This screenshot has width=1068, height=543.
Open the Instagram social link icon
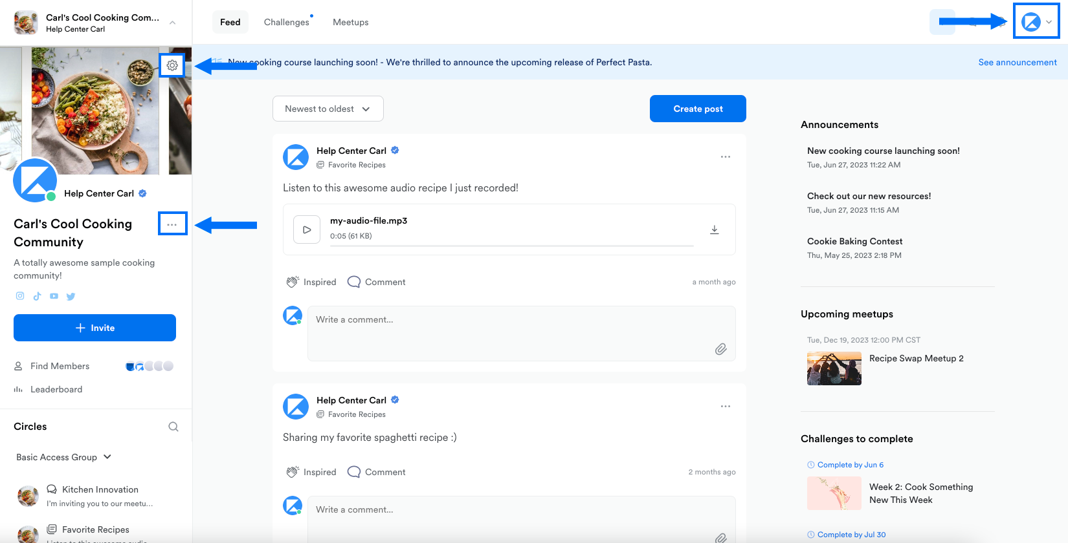[x=20, y=296]
